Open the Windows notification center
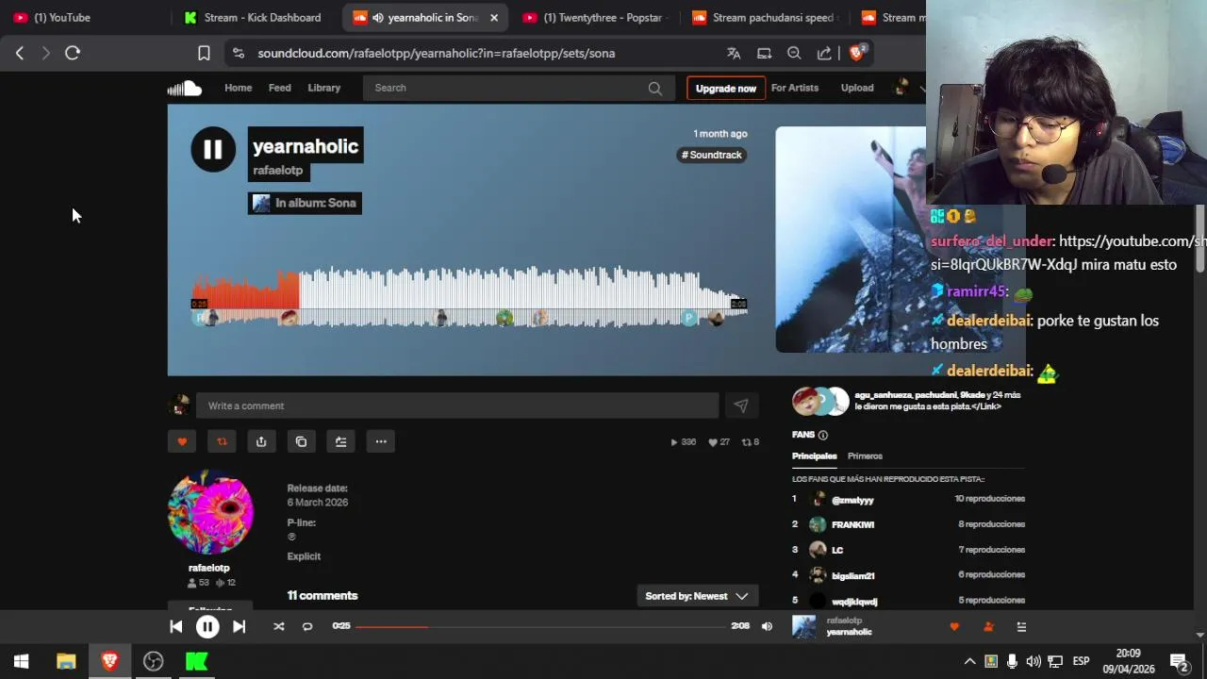This screenshot has width=1207, height=679. pos(1179,661)
